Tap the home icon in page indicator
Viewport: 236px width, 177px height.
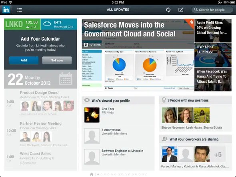pyautogui.click(x=92, y=174)
